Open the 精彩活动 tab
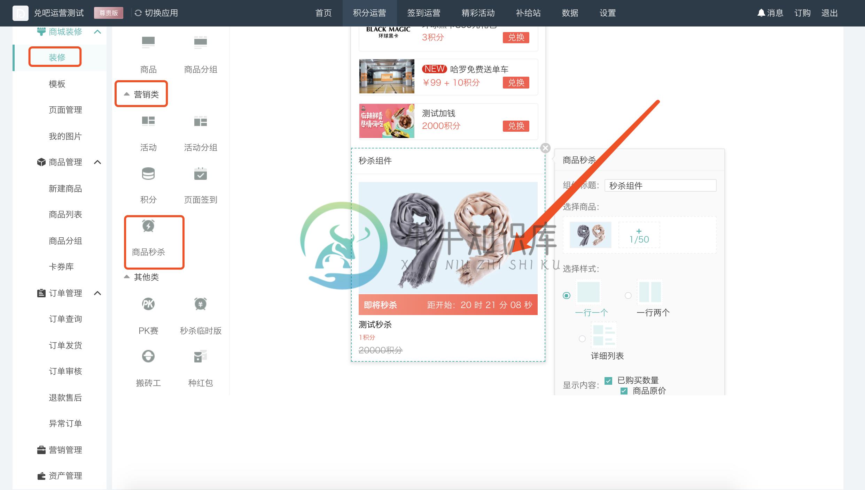Screen dimensions: 865x490 click(x=478, y=13)
